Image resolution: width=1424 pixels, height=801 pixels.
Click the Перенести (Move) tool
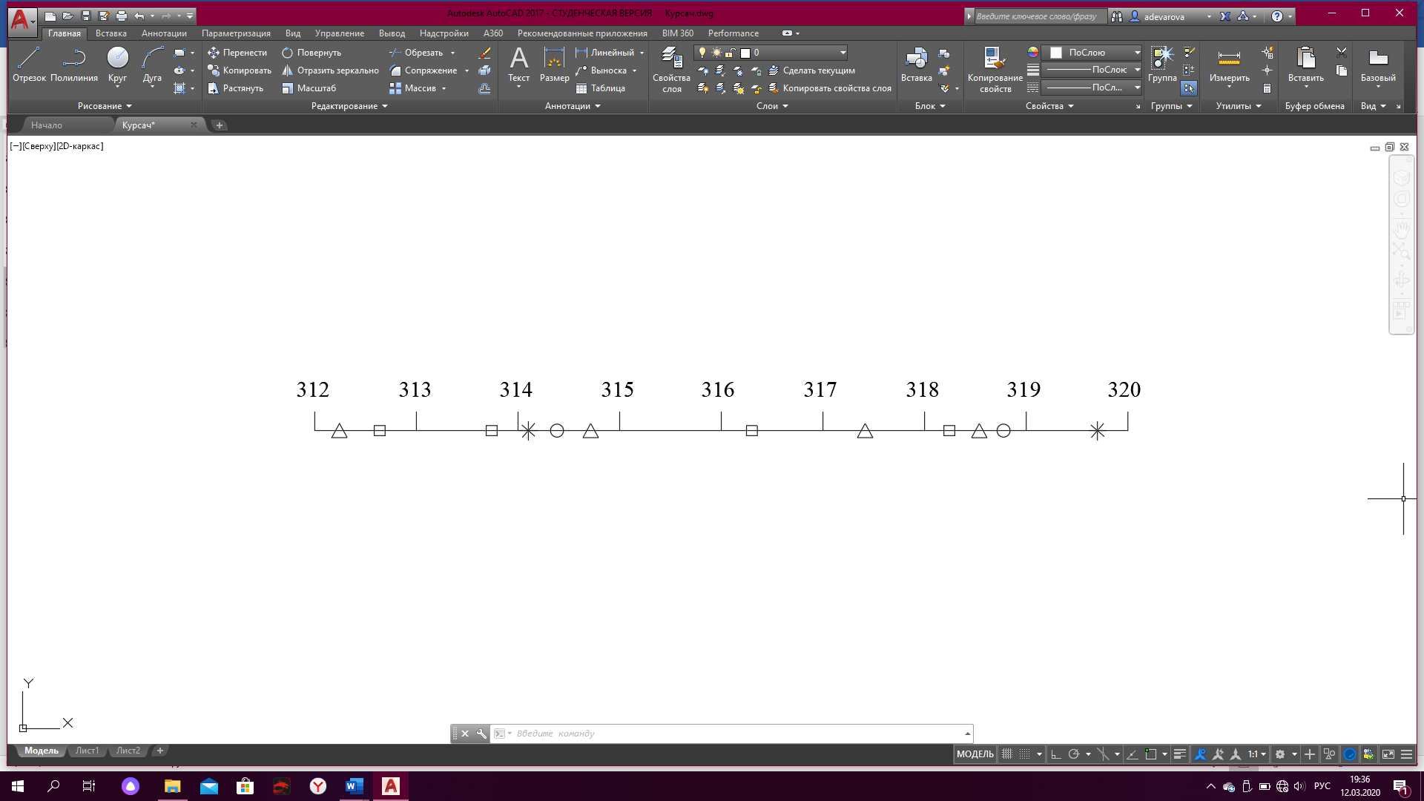pyautogui.click(x=237, y=53)
